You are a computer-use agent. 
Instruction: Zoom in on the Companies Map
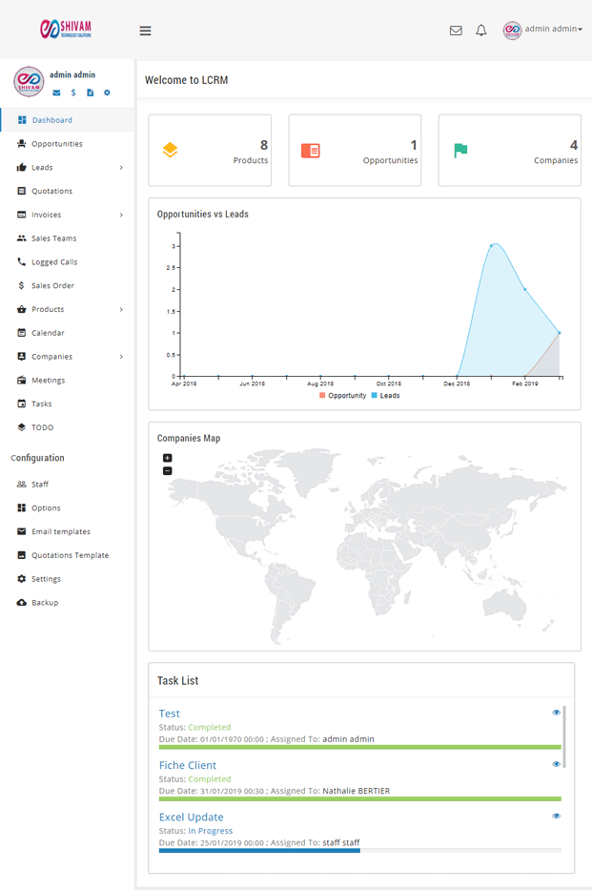168,458
